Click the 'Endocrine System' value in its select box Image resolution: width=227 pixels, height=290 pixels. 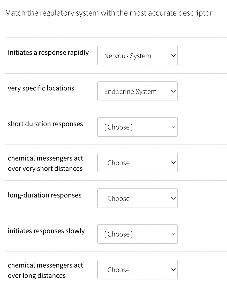(130, 91)
